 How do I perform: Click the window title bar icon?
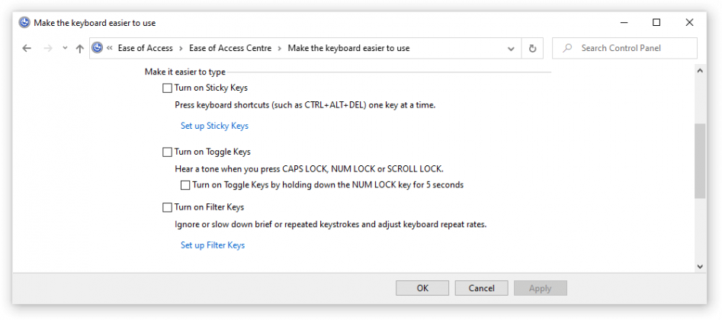point(24,23)
